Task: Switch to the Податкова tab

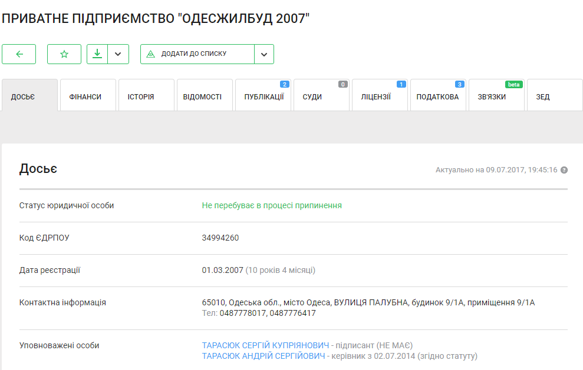Action: (438, 96)
